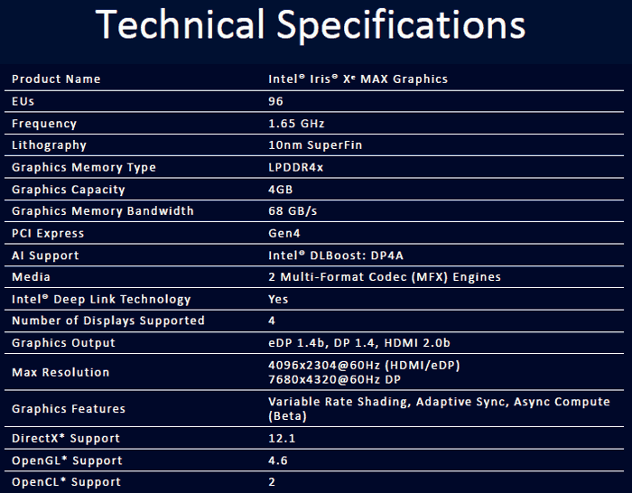This screenshot has width=632, height=493.
Task: Click the 'Gen4' value
Action: [284, 233]
